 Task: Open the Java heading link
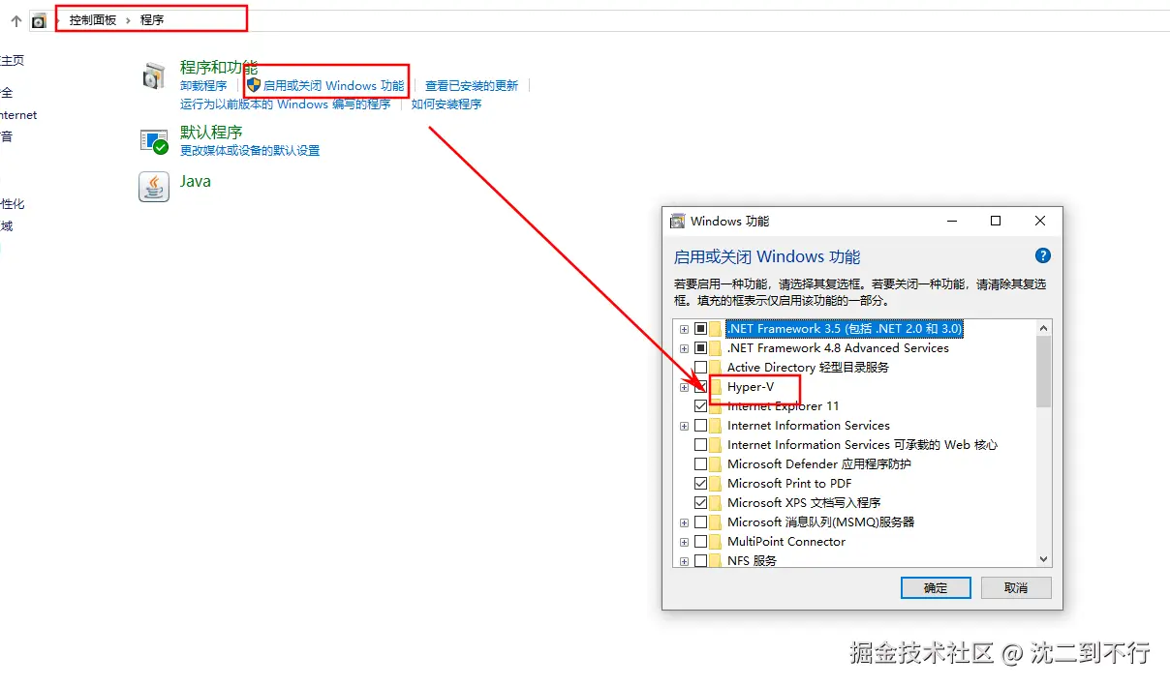(x=196, y=181)
